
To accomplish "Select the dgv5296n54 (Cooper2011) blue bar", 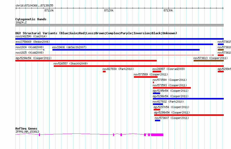I will (x=188, y=99).
